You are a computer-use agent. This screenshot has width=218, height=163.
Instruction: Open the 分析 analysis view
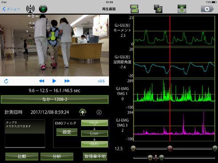coord(57,156)
